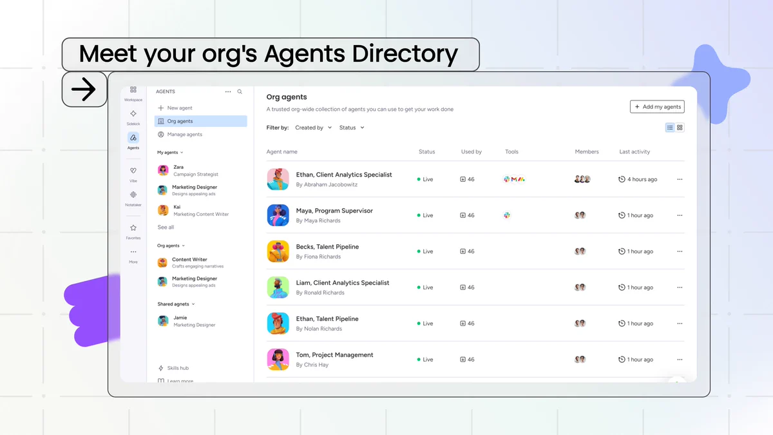The image size is (773, 435).
Task: Open Favorites star in the rail
Action: tap(133, 231)
